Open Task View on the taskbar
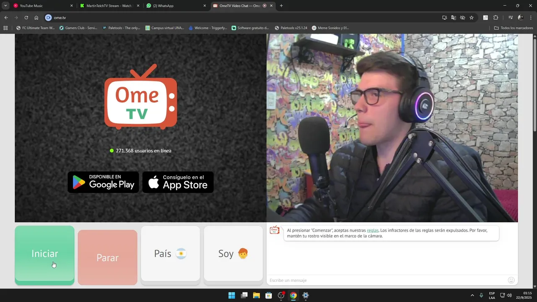This screenshot has width=537, height=302. tap(244, 295)
